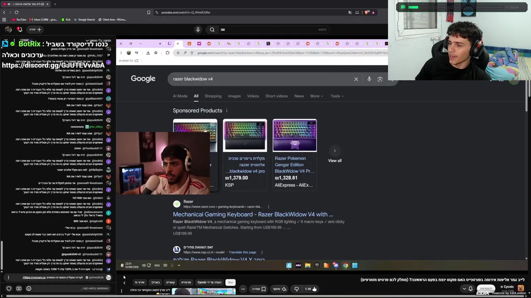Save the video to a playlist

coord(259,289)
